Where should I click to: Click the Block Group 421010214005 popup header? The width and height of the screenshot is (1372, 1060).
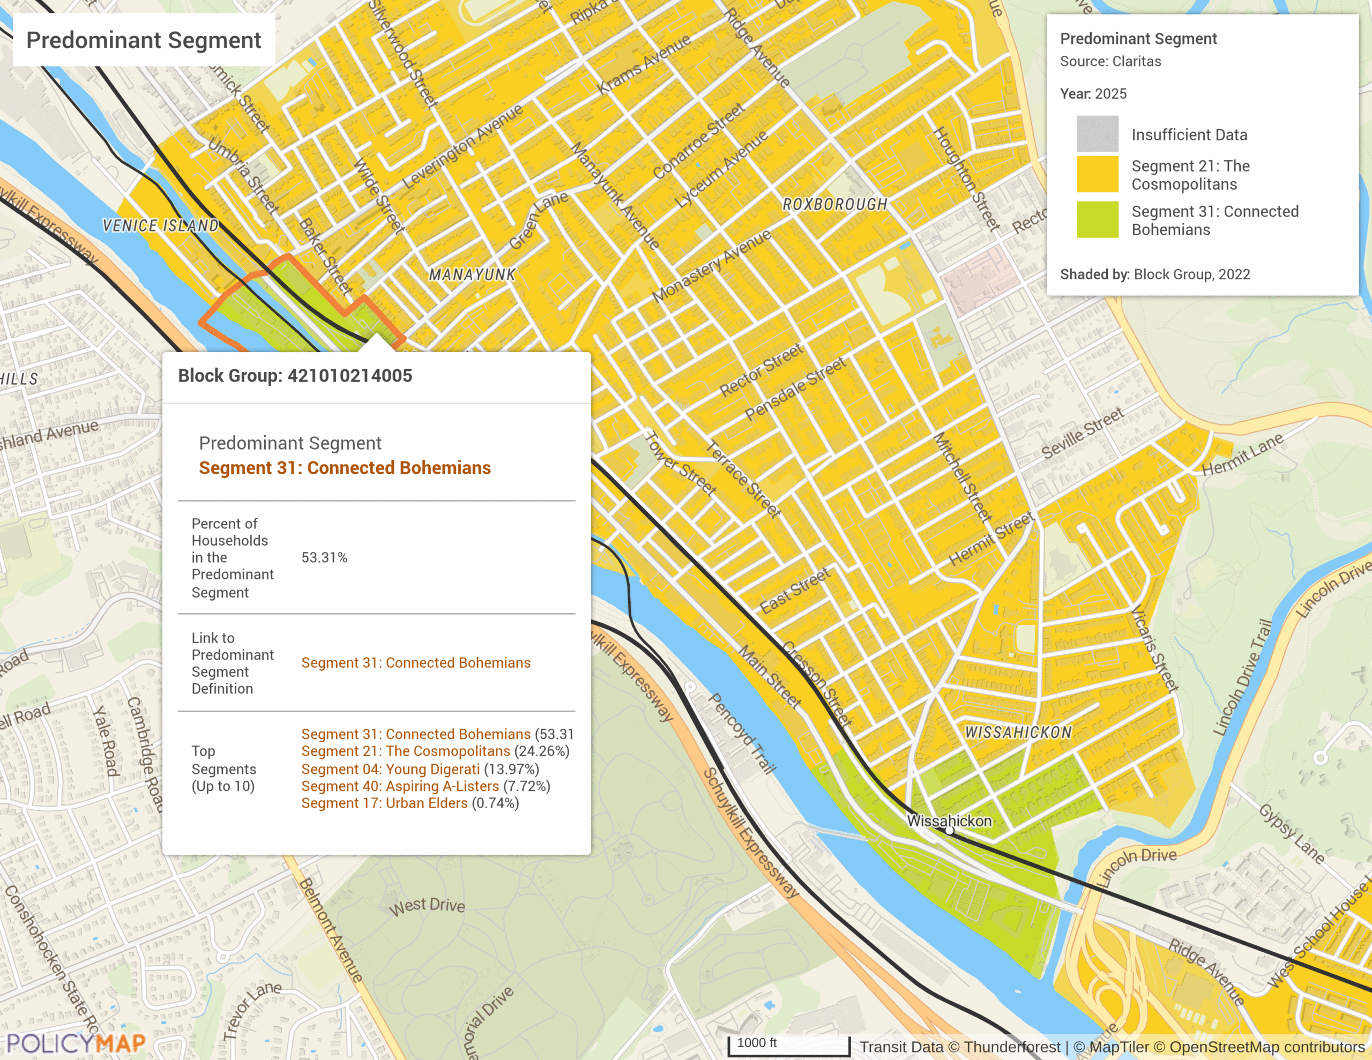point(295,376)
